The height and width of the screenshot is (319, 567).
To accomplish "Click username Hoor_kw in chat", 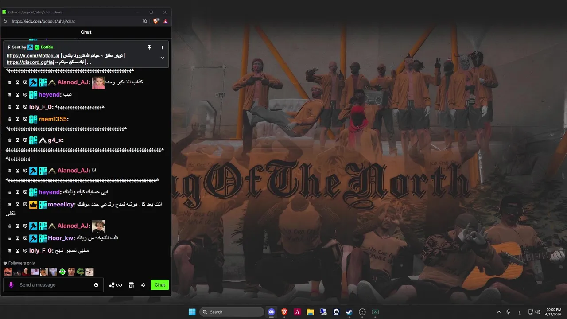I will point(60,238).
